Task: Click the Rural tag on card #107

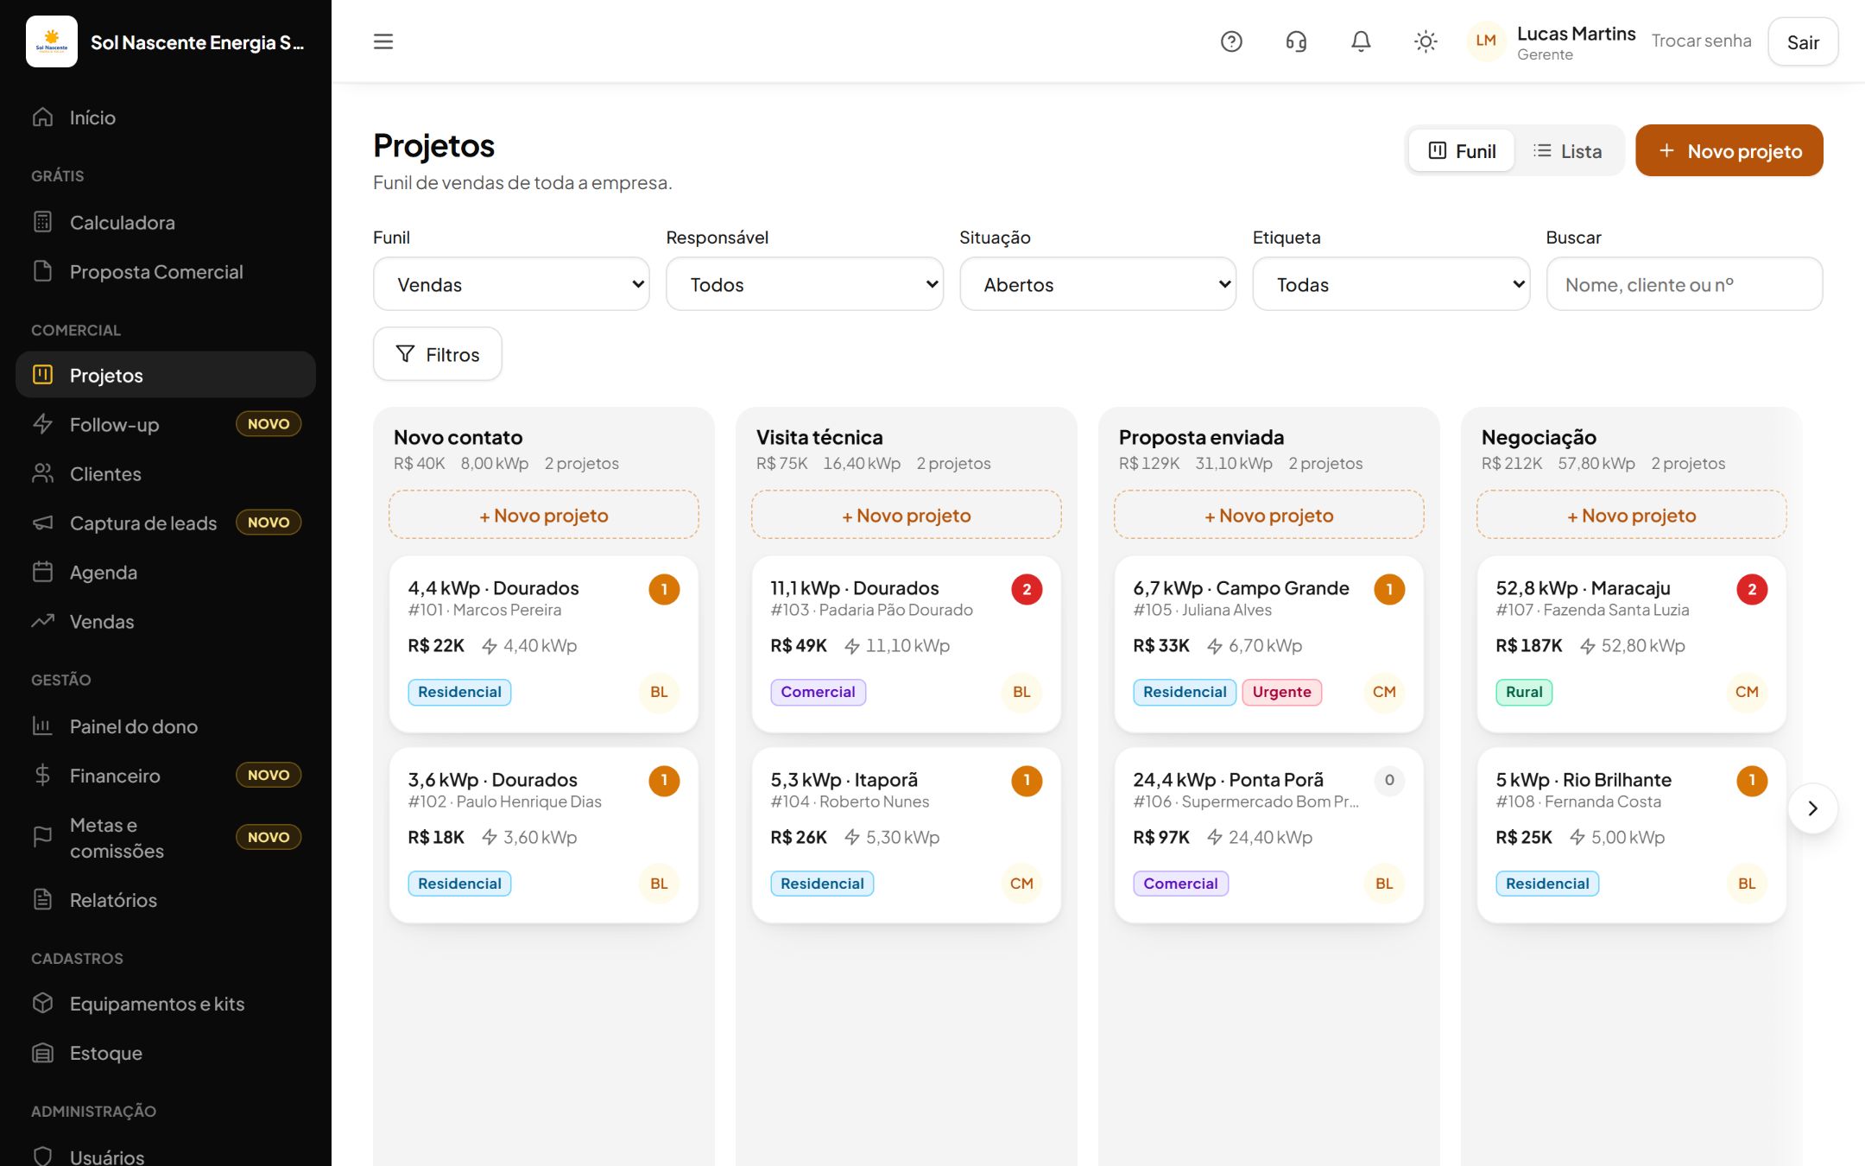Action: point(1524,692)
